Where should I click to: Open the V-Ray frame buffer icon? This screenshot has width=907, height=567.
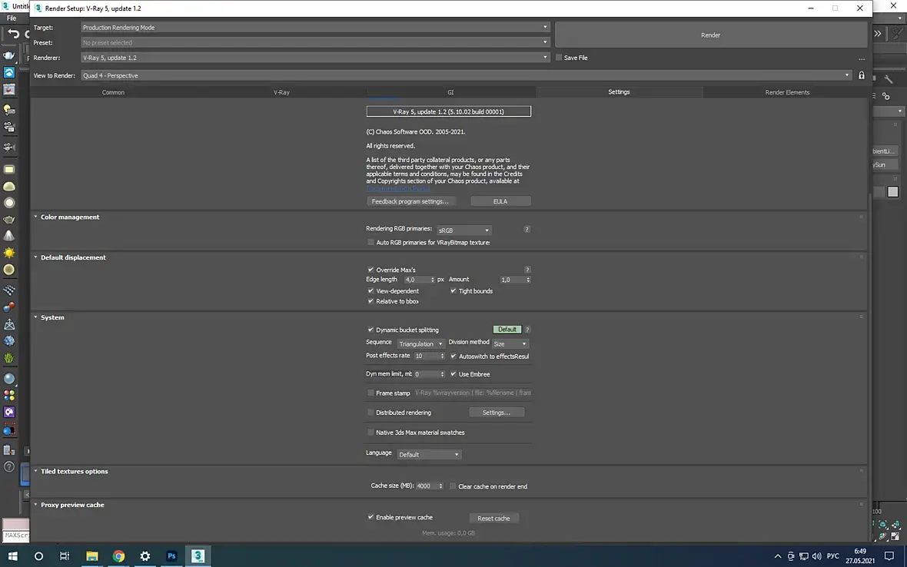tap(9, 89)
